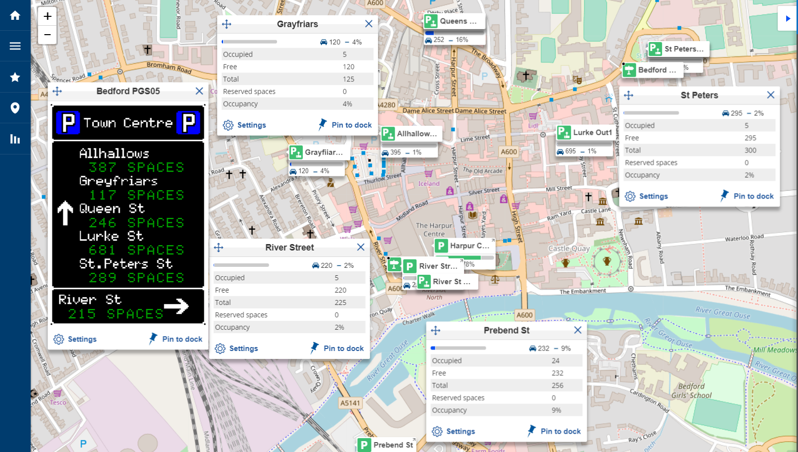Open Settings in Prebend St popup
This screenshot has height=452, width=798.
tap(453, 431)
